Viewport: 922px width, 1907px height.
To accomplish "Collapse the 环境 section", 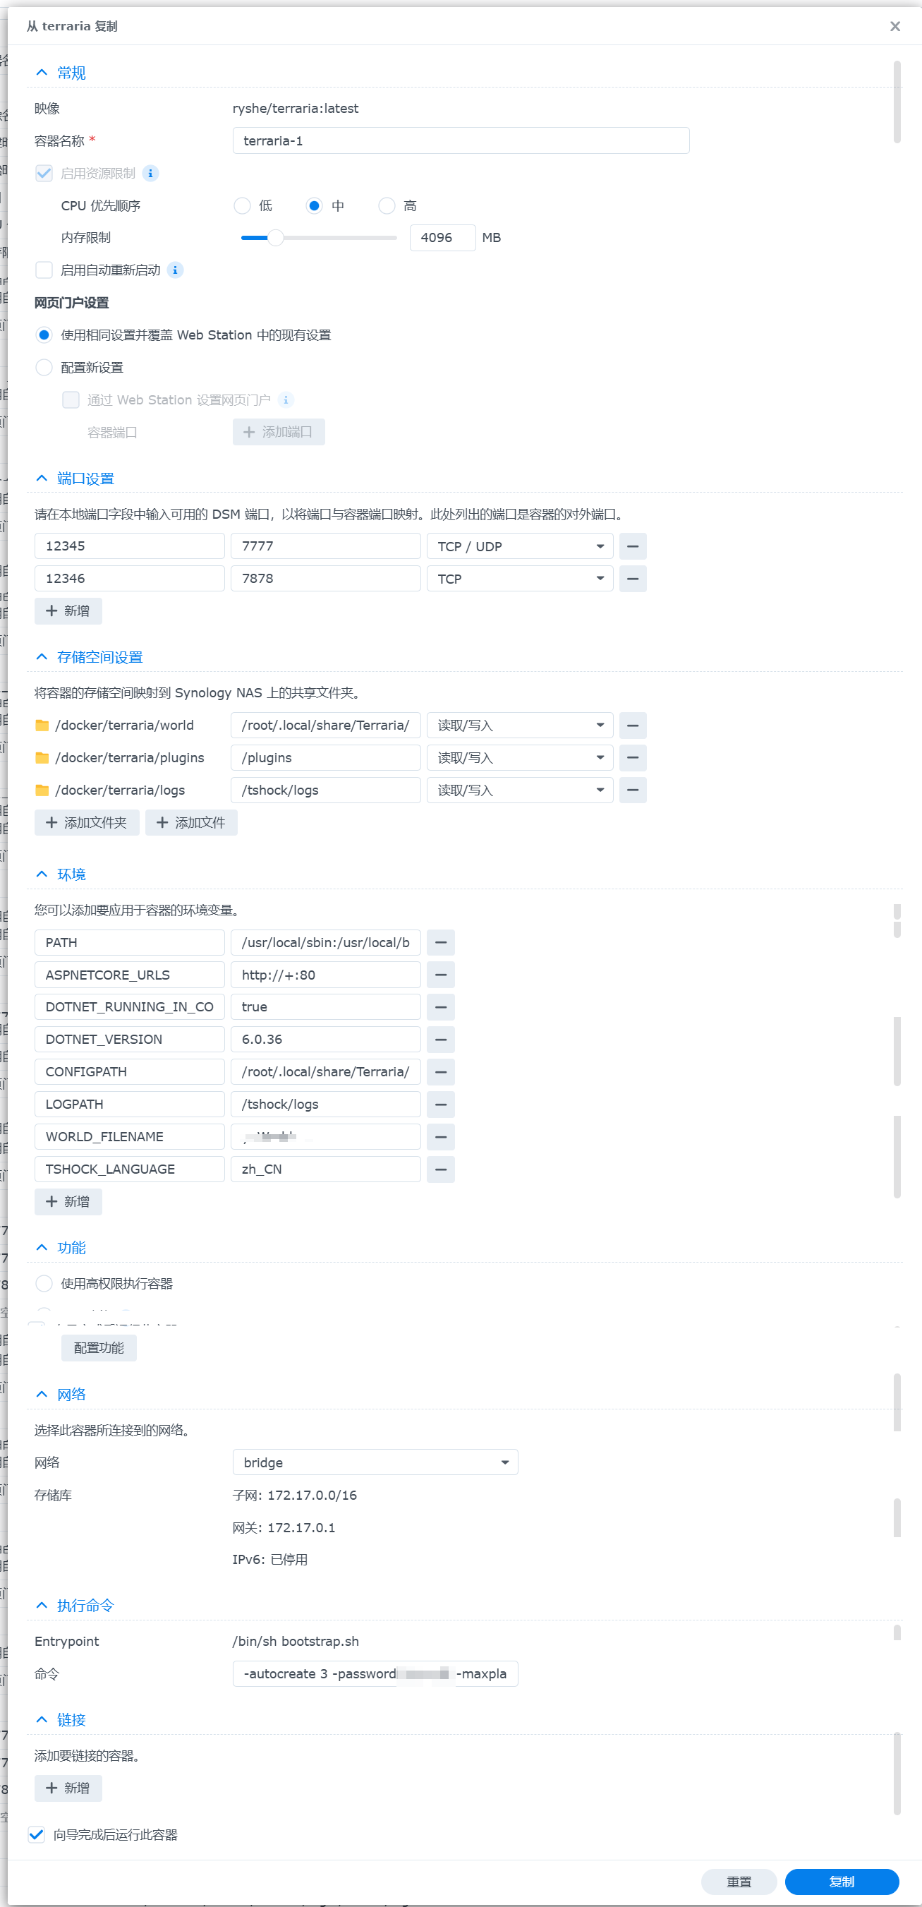I will pyautogui.click(x=42, y=874).
